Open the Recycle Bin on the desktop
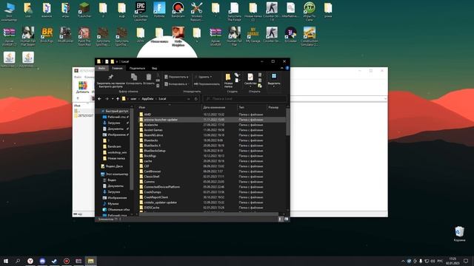This screenshot has height=266, width=474. coord(459,234)
